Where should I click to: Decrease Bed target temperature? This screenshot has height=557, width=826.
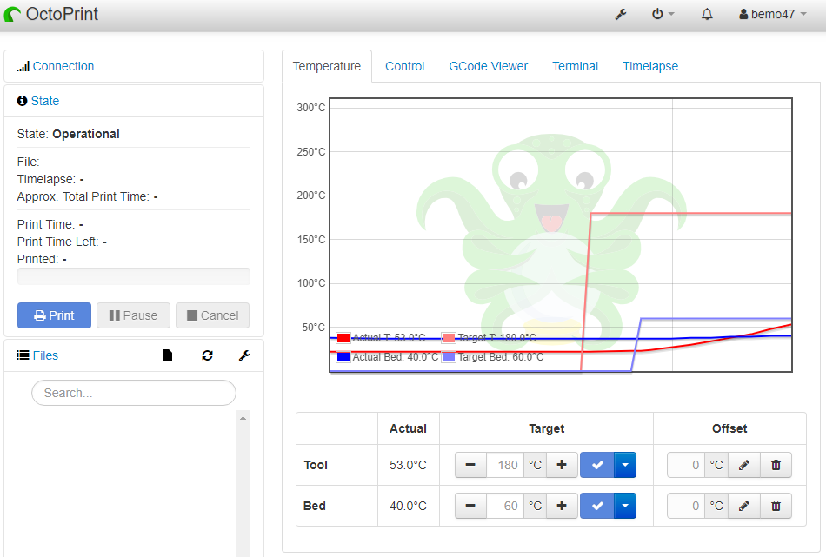click(470, 506)
